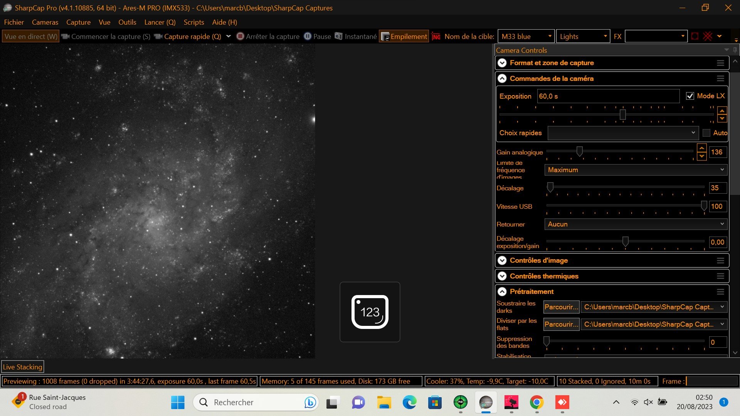This screenshot has height=416, width=740.
Task: Open Capture rapide dropdown arrow
Action: coord(228,36)
